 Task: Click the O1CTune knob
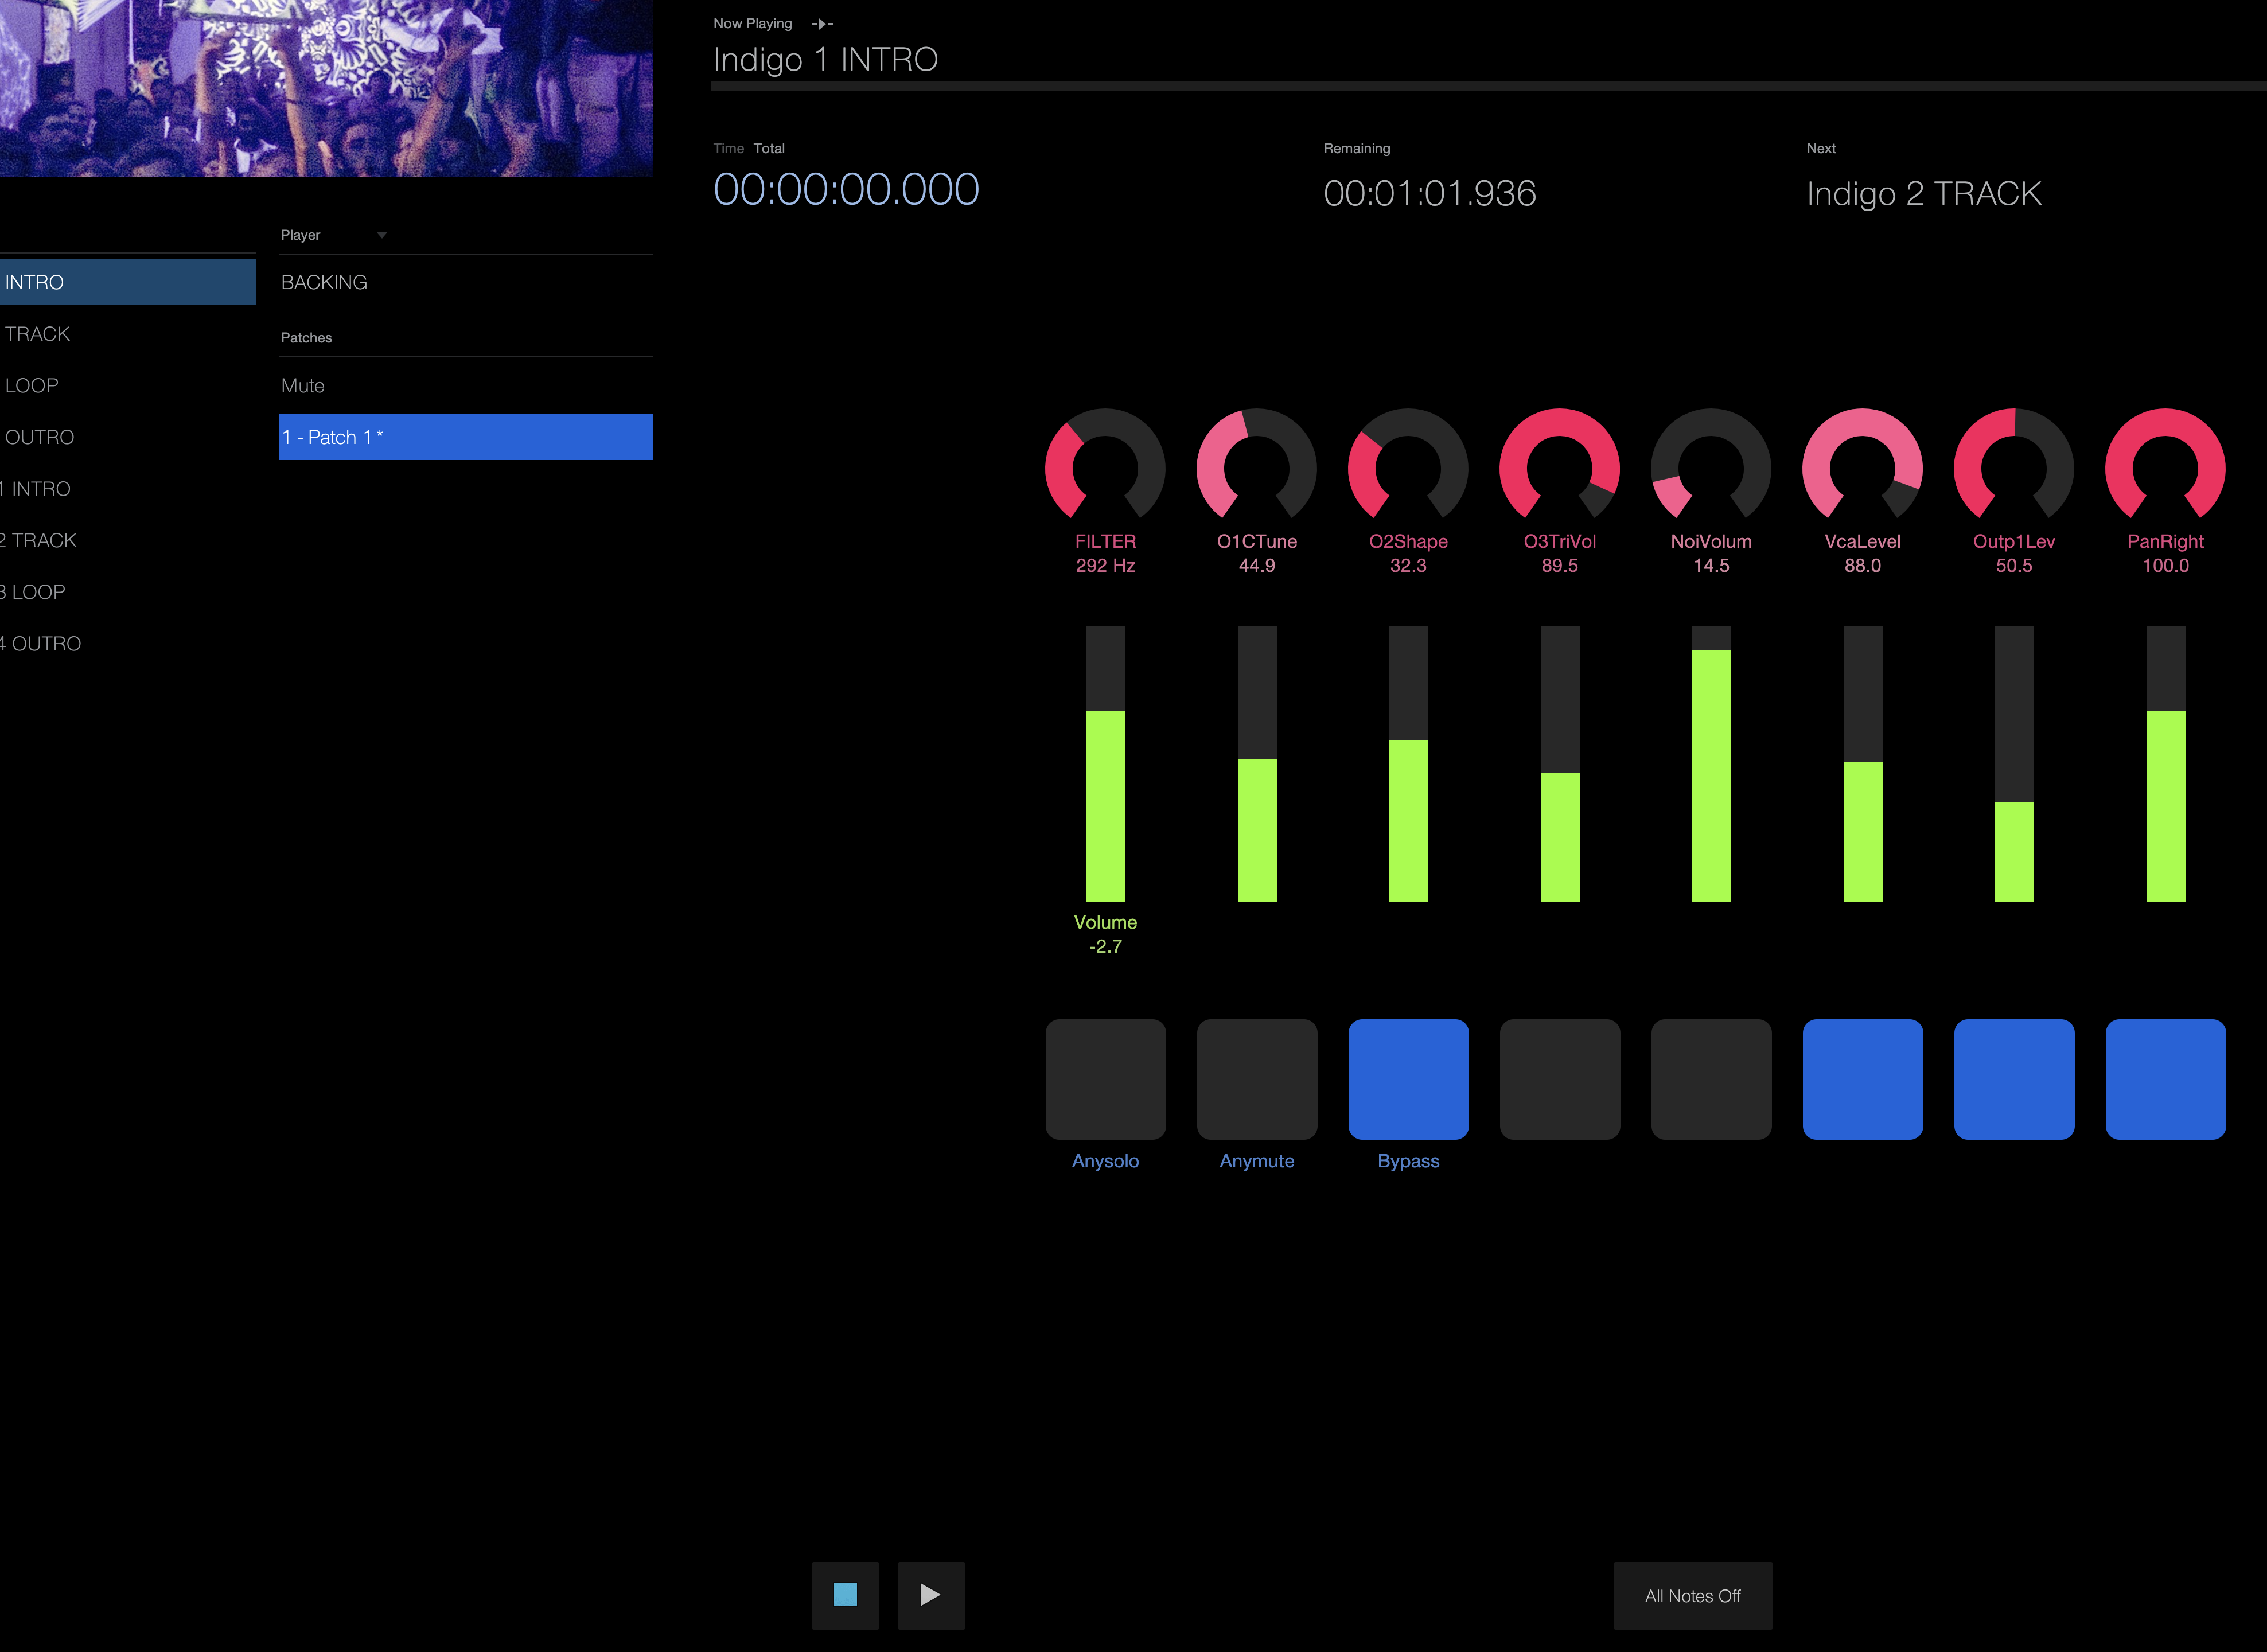pyautogui.click(x=1256, y=468)
